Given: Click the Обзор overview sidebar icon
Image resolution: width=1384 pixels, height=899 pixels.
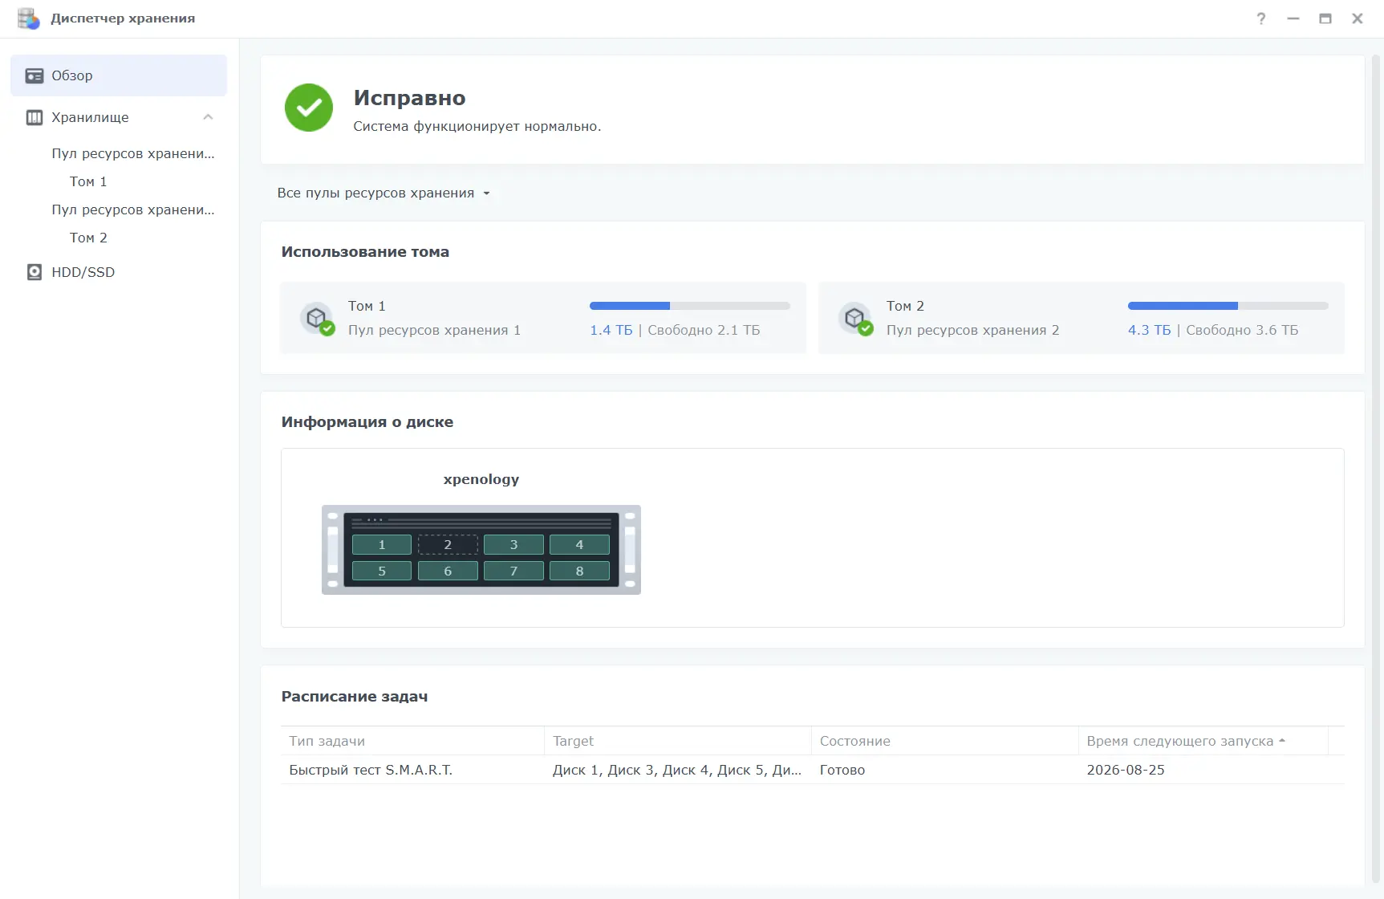Looking at the screenshot, I should tap(34, 75).
